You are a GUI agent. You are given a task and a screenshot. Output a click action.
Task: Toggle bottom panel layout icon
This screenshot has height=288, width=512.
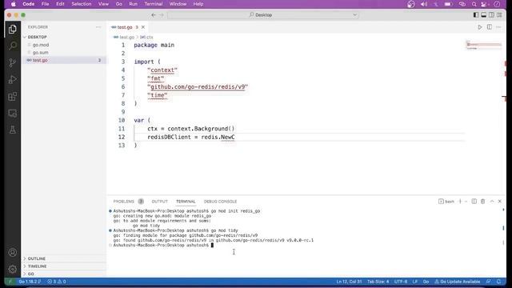483,15
